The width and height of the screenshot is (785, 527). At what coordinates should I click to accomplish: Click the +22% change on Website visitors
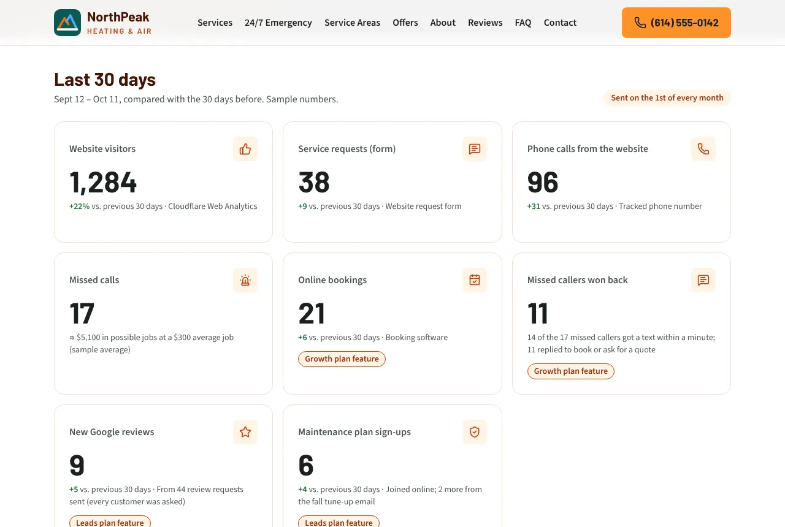(x=79, y=207)
